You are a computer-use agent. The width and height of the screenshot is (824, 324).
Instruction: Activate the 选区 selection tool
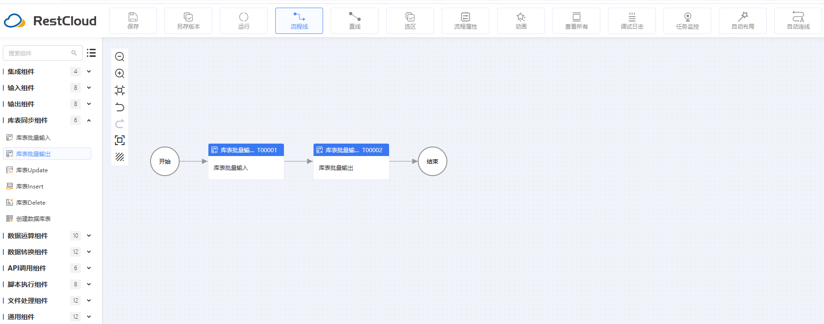point(410,21)
